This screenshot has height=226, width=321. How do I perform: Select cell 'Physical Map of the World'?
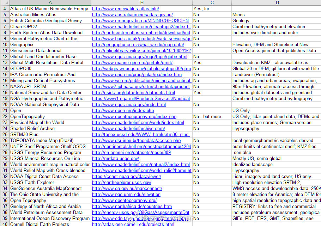(x=50, y=123)
